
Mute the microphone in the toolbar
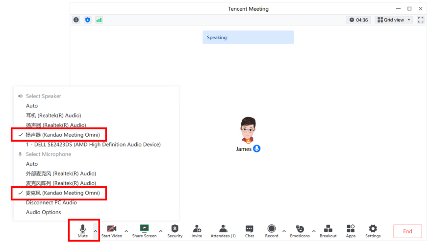click(x=82, y=231)
